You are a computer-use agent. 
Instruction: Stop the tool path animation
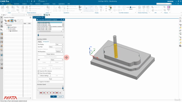coord(60,93)
